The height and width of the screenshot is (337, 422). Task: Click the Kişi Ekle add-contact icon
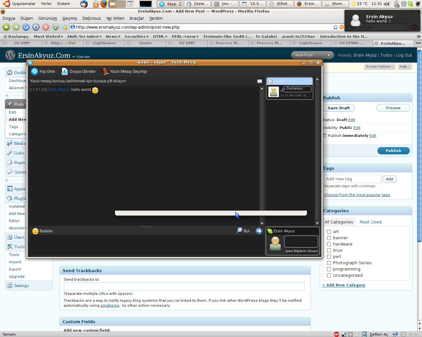tap(35, 71)
